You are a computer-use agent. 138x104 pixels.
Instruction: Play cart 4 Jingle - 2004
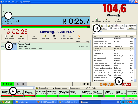click(x=41, y=93)
